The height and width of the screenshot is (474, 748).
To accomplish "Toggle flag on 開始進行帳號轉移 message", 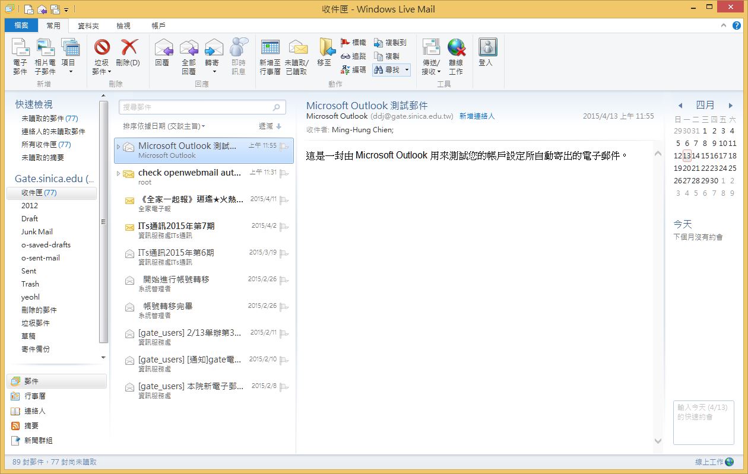I will point(284,280).
